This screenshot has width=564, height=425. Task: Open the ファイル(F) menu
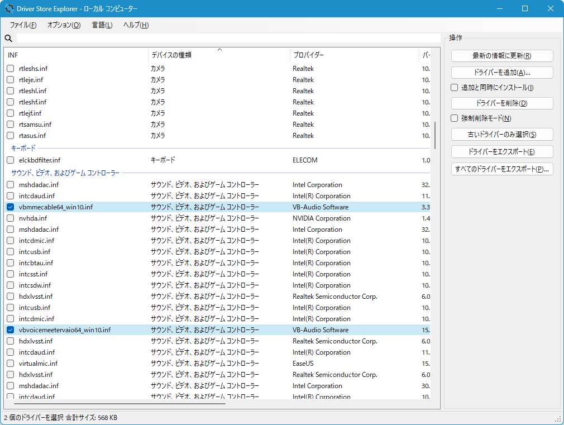23,25
